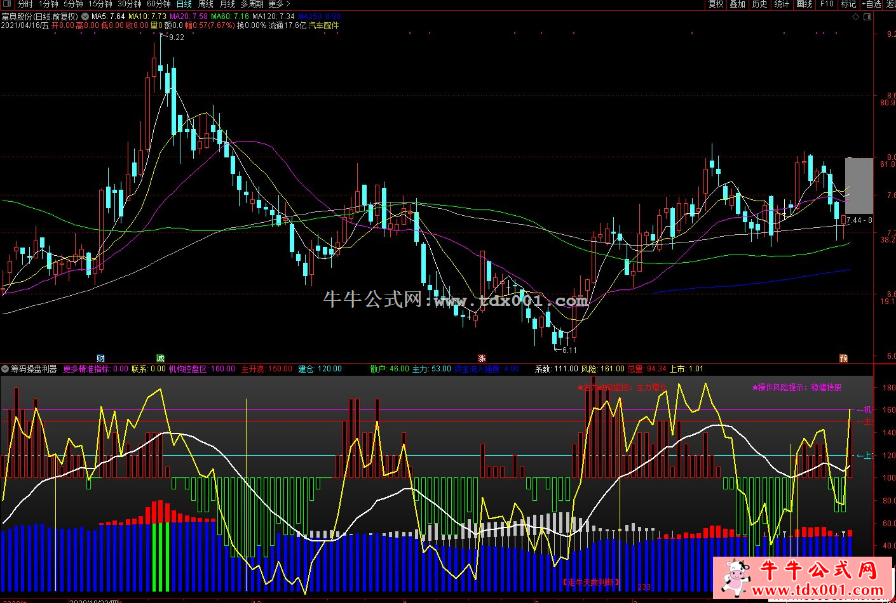Click the 6.11 low price label

tap(569, 350)
